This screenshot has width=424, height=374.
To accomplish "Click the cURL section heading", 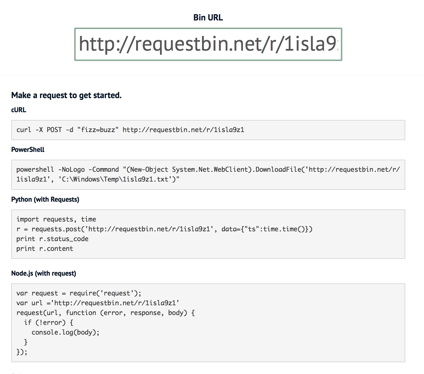I will coord(18,110).
